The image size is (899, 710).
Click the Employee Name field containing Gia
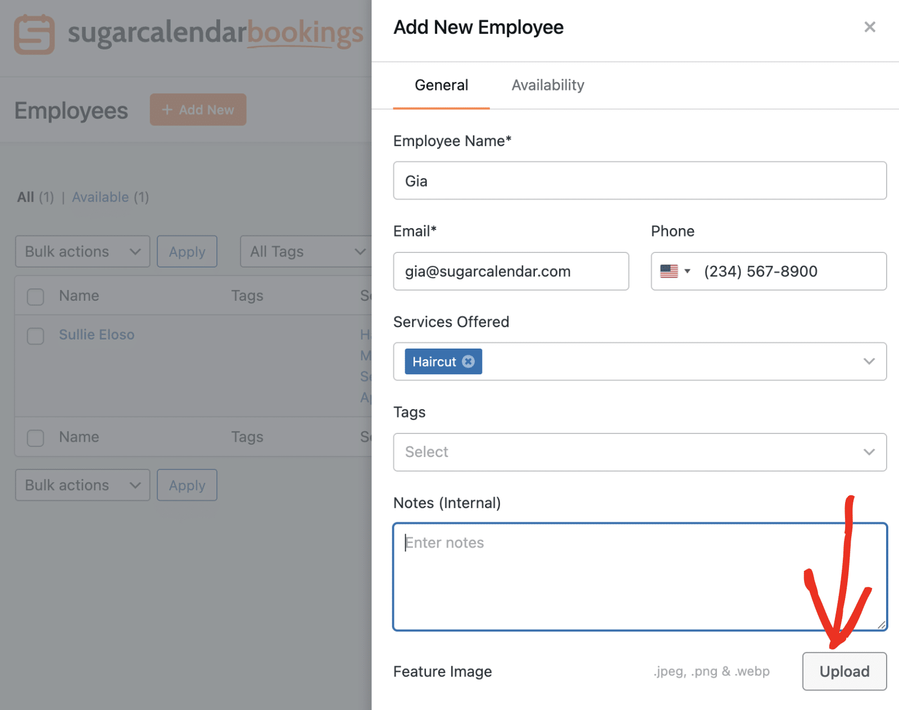[640, 180]
